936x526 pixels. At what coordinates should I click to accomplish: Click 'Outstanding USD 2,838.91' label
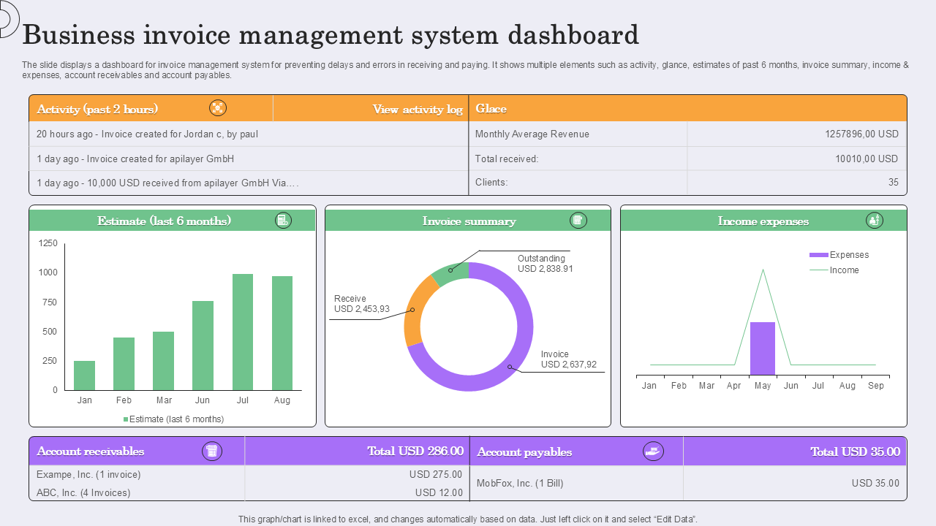click(546, 264)
